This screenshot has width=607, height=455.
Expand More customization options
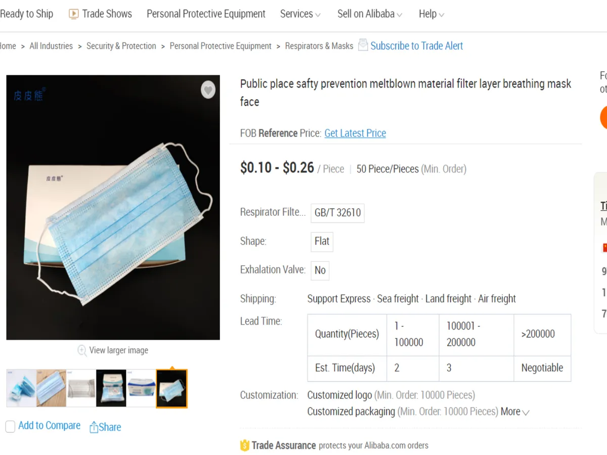tap(515, 412)
